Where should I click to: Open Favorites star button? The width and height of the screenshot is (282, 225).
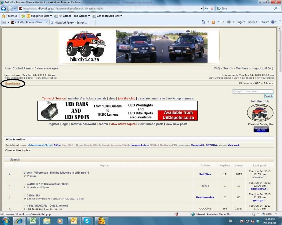point(9,16)
